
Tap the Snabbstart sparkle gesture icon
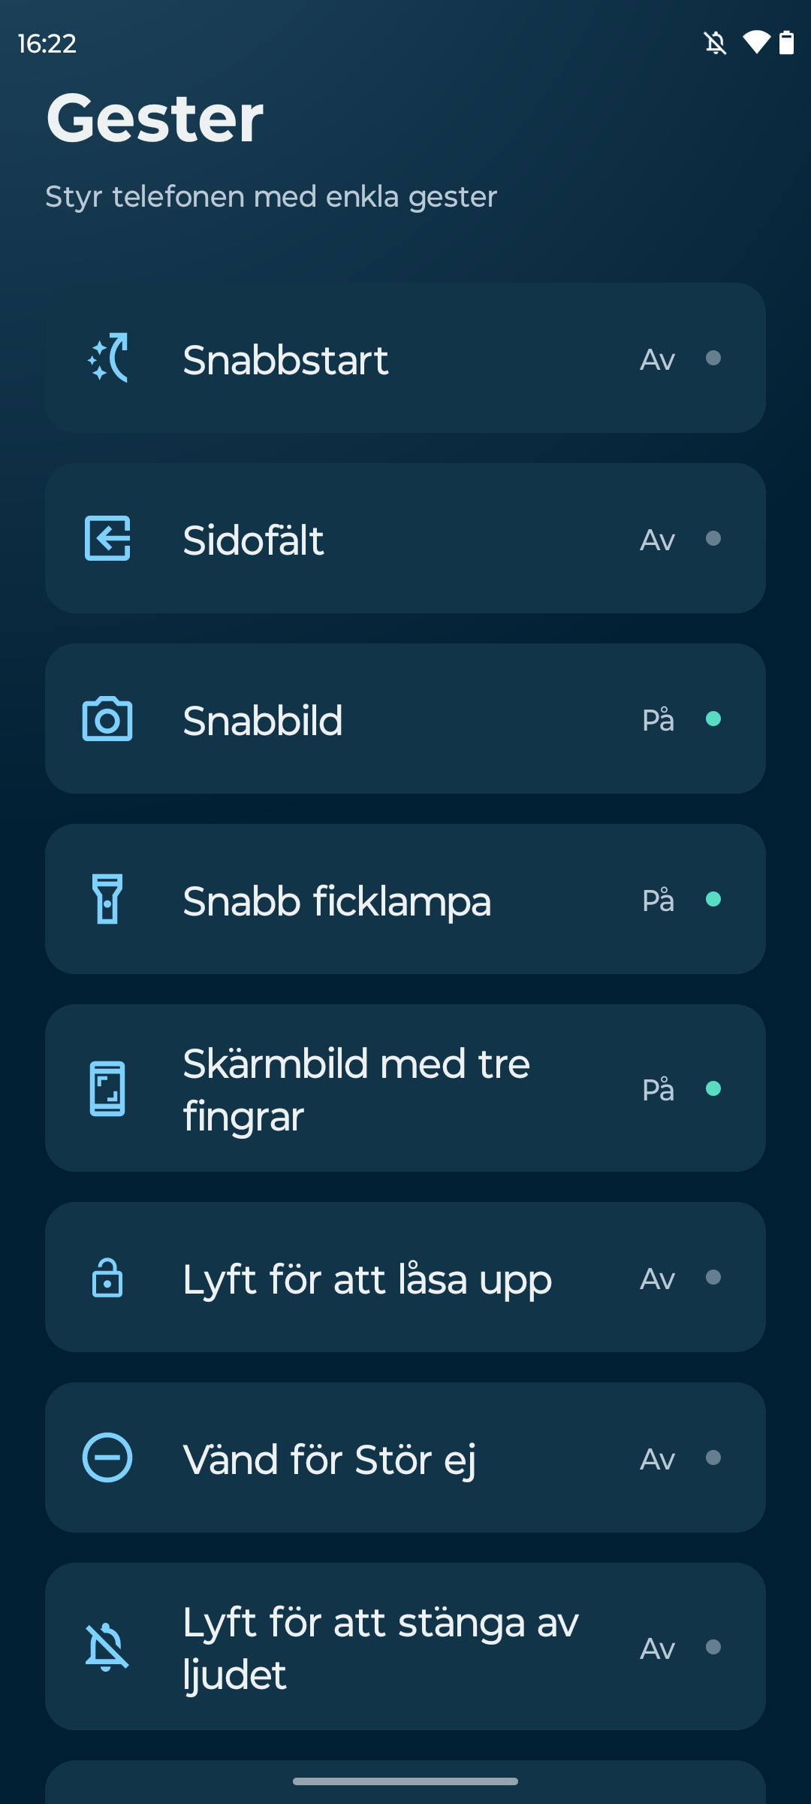(107, 358)
